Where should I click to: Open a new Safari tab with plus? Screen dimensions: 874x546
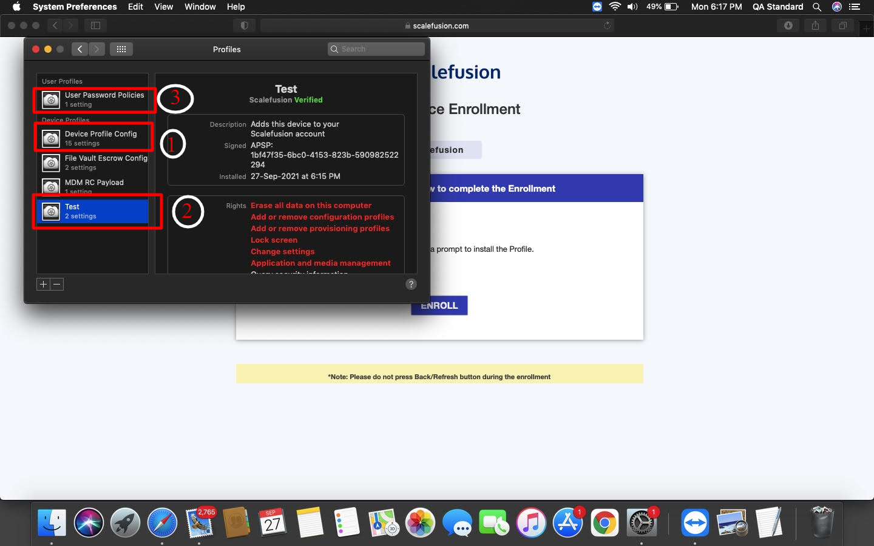pos(867,29)
